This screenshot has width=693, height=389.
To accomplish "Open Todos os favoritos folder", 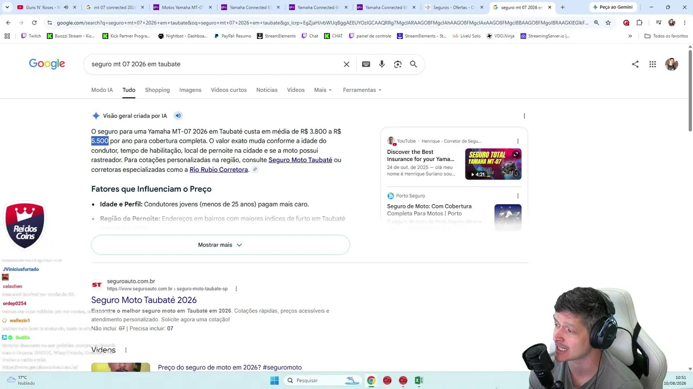I will [x=666, y=36].
